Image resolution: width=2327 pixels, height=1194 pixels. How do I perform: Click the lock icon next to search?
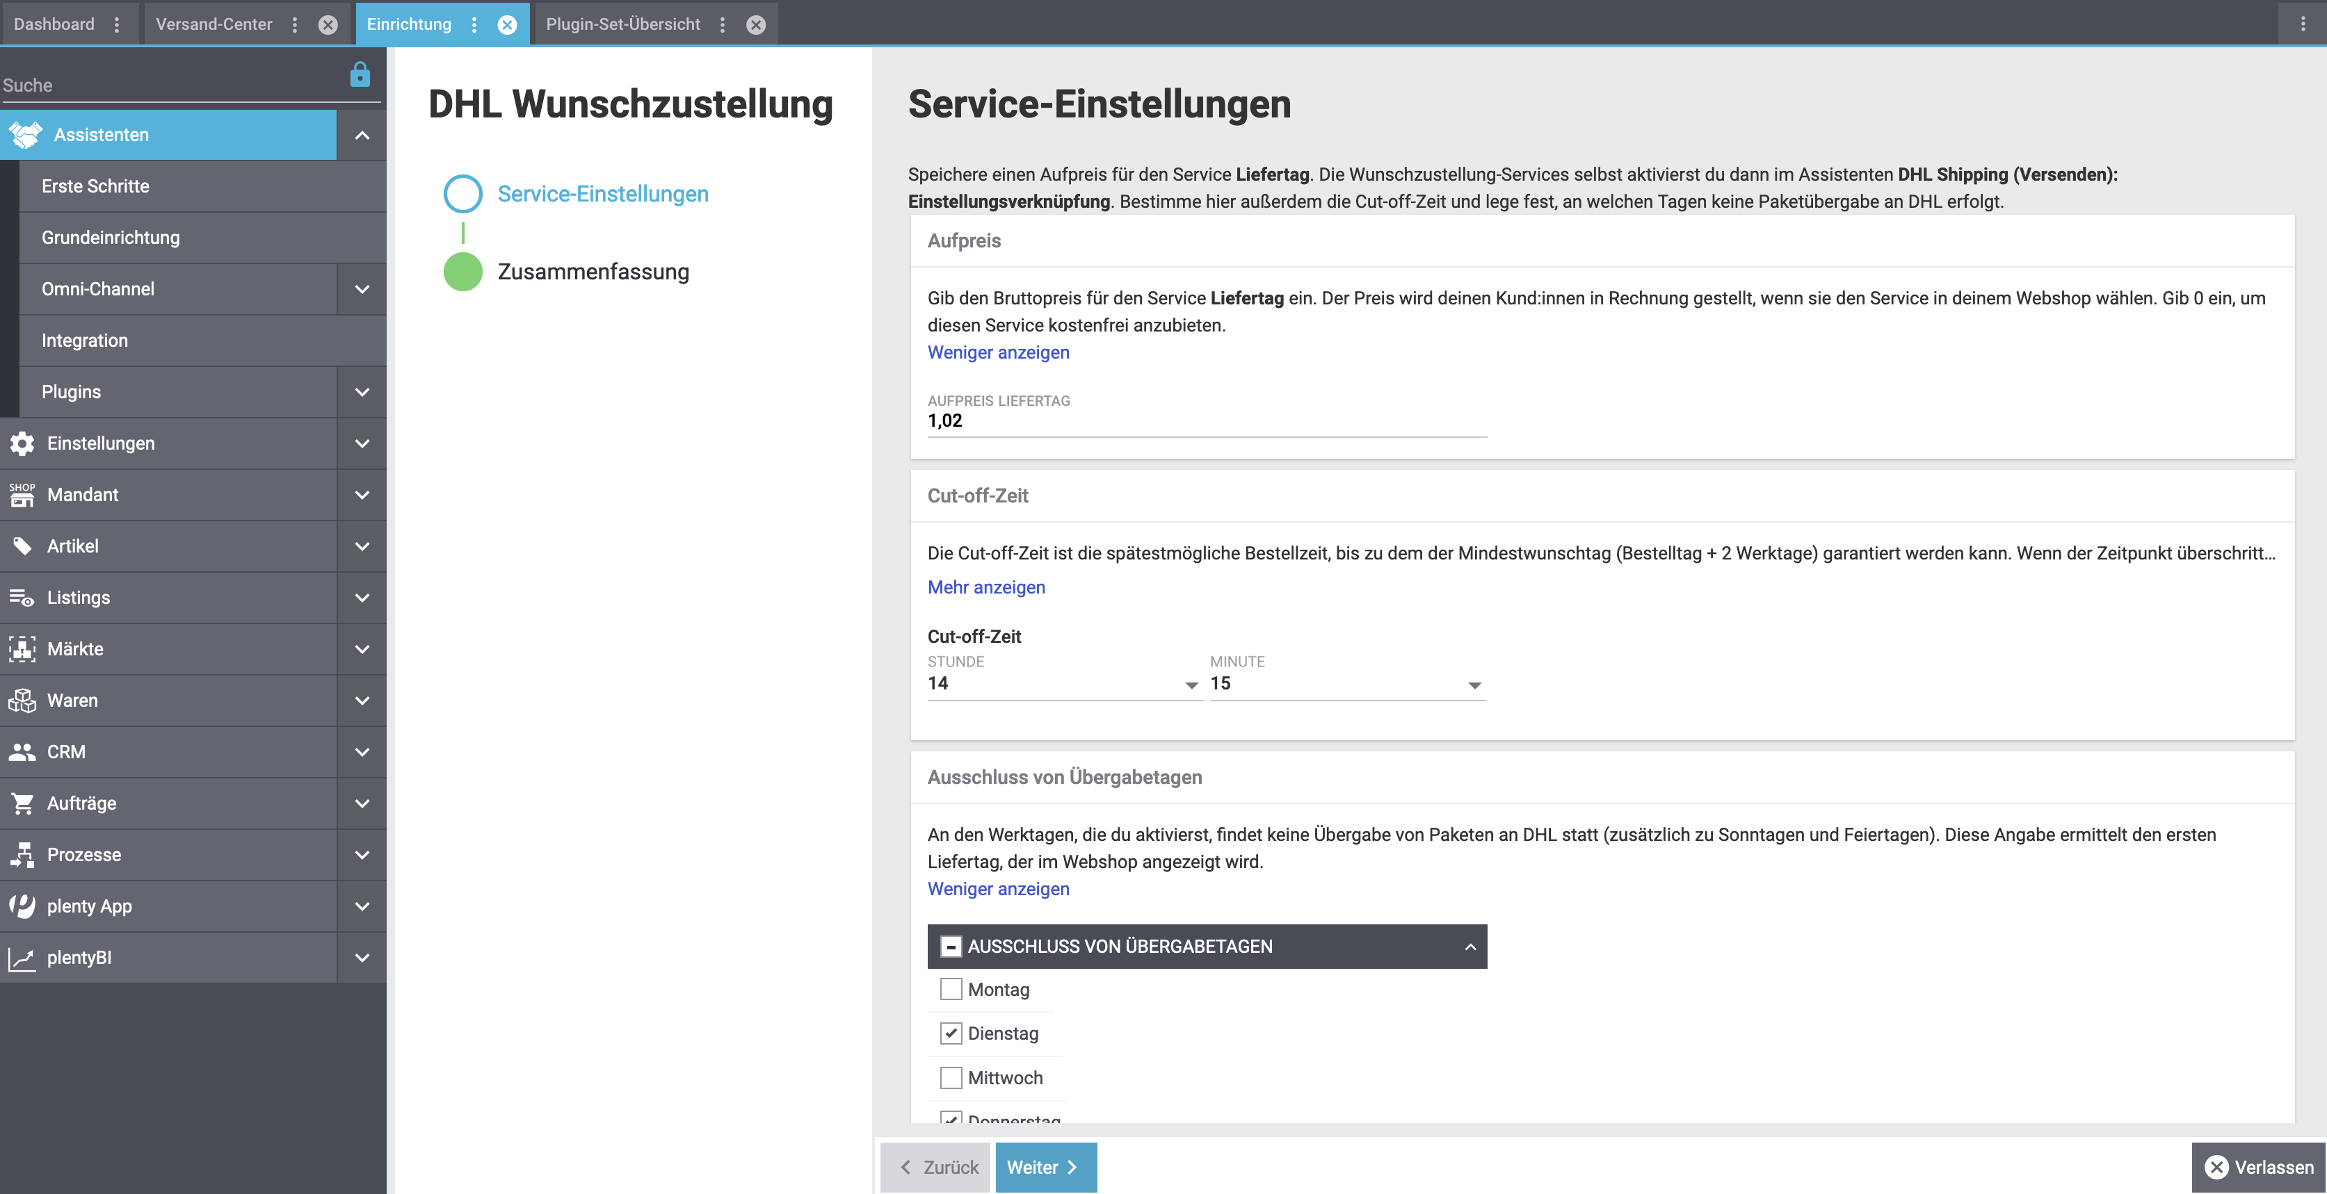point(360,75)
